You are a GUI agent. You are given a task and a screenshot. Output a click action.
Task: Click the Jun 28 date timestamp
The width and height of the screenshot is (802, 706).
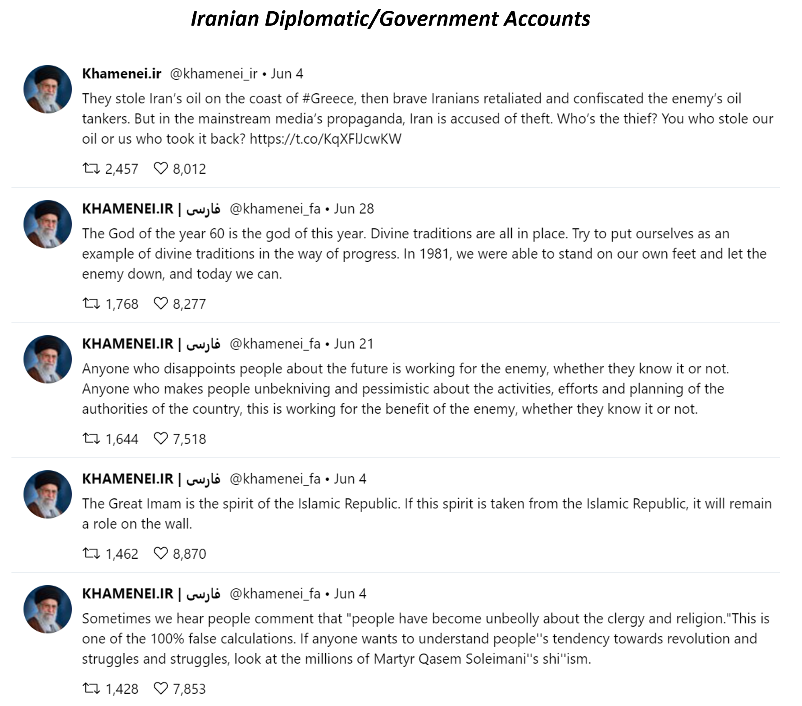click(354, 209)
